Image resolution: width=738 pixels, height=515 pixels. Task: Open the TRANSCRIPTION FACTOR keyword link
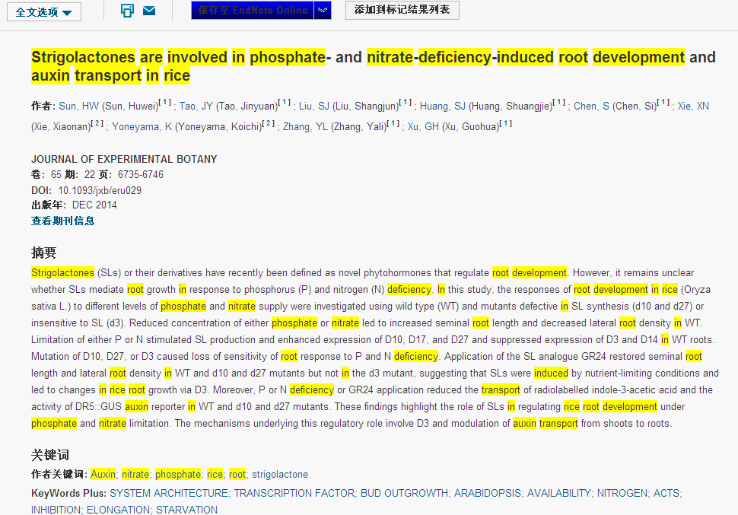294,494
